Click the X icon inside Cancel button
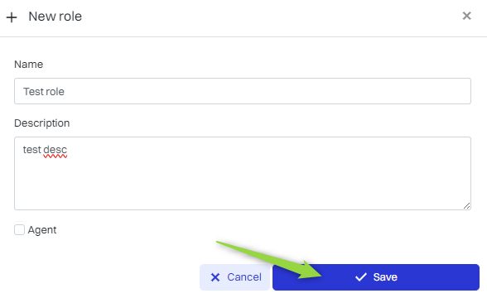This screenshot has height=298, width=487. [215, 277]
